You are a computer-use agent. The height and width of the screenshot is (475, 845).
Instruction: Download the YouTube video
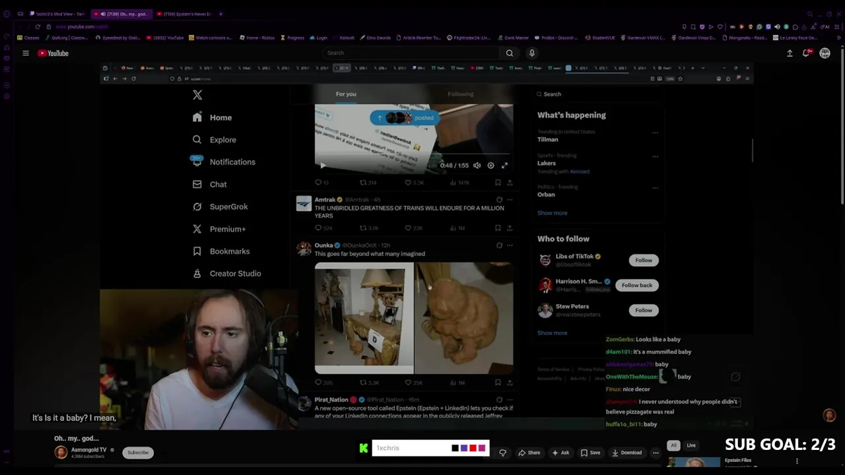pos(626,453)
